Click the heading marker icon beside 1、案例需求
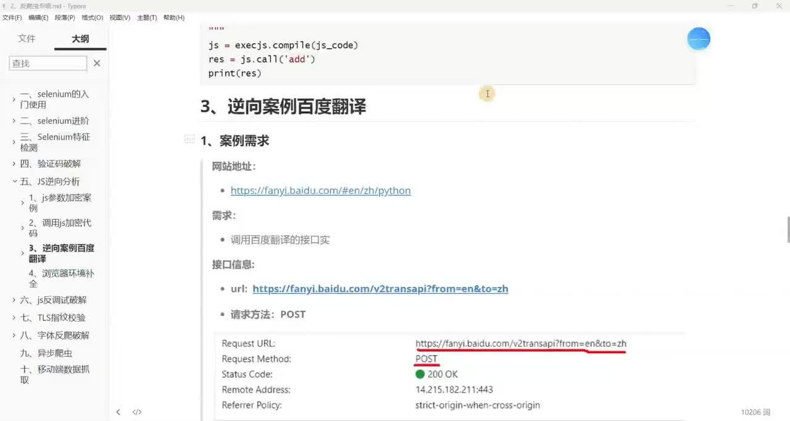This screenshot has width=790, height=421. point(190,140)
